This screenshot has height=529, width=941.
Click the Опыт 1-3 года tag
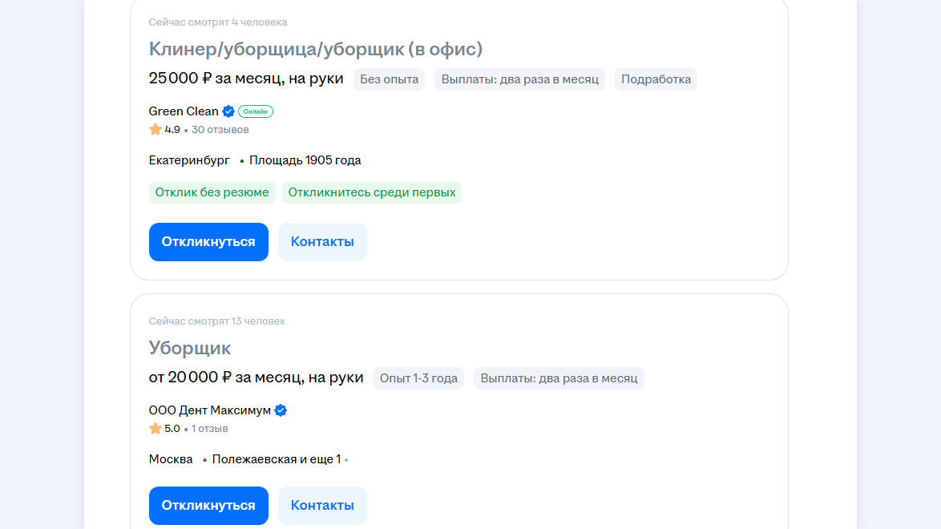(x=418, y=378)
